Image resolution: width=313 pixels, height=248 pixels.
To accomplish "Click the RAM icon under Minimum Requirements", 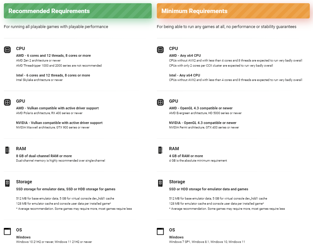I will [160, 150].
